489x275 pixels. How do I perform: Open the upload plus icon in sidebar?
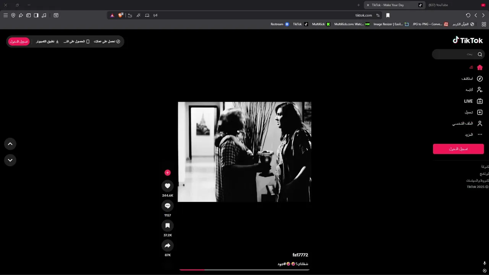click(480, 112)
